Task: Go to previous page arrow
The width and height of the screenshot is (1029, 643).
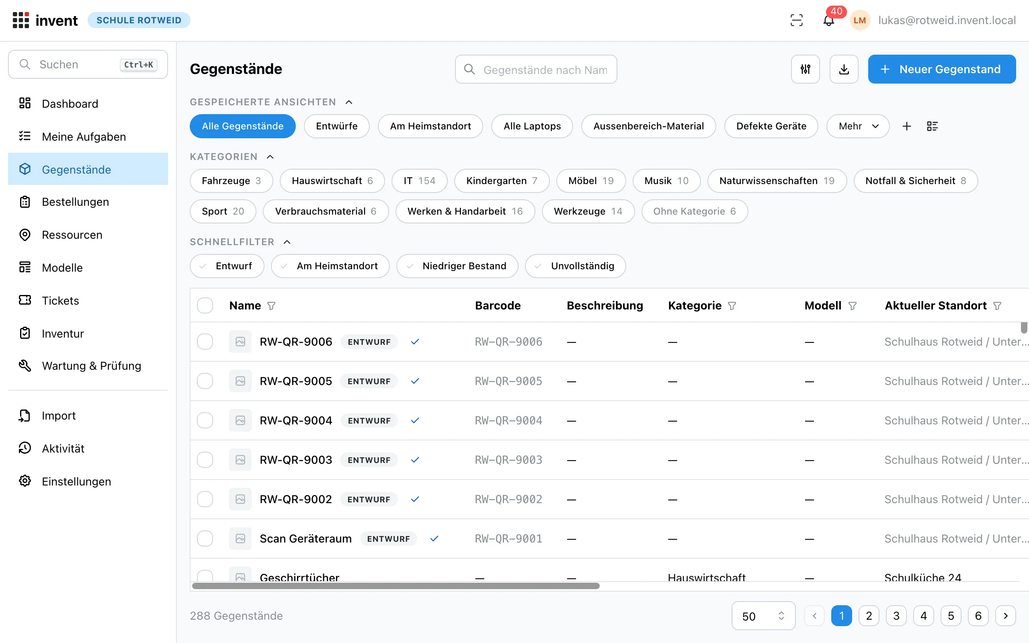Action: tap(814, 616)
